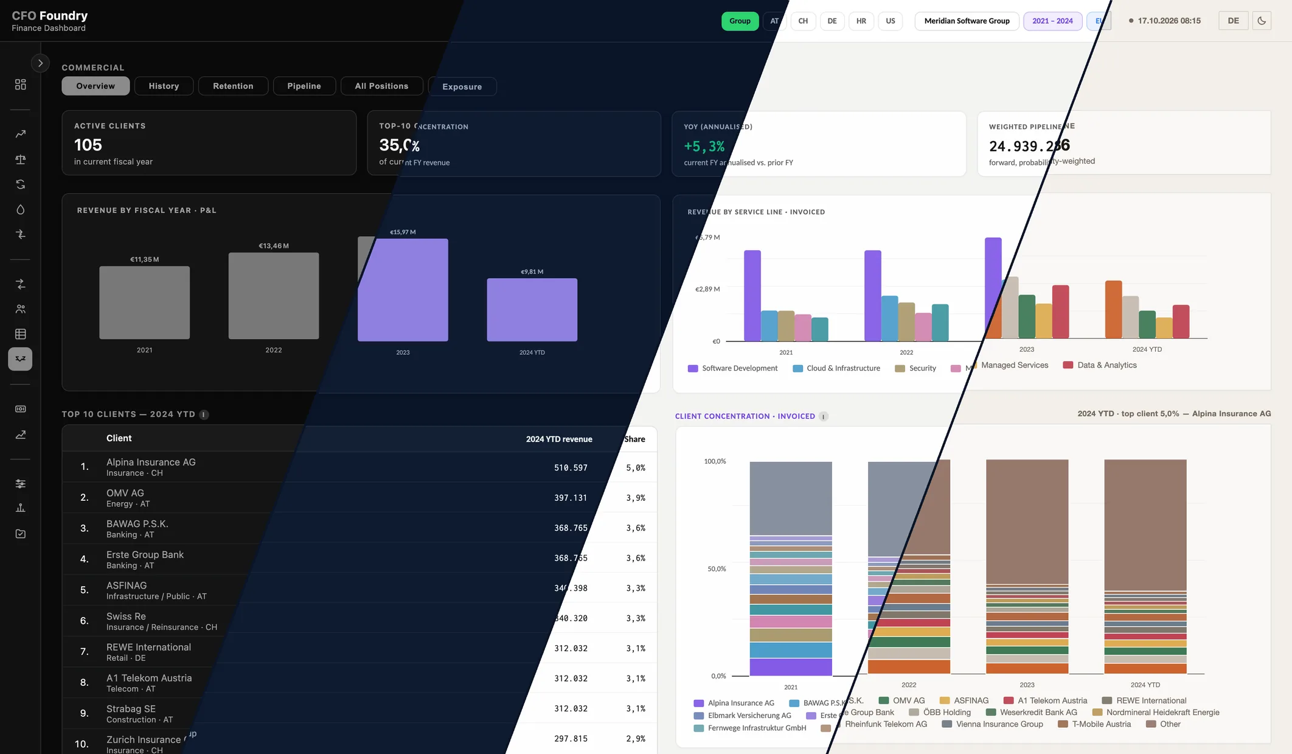Click the 2024 YTD revenue bar €9,81 M

click(x=532, y=310)
